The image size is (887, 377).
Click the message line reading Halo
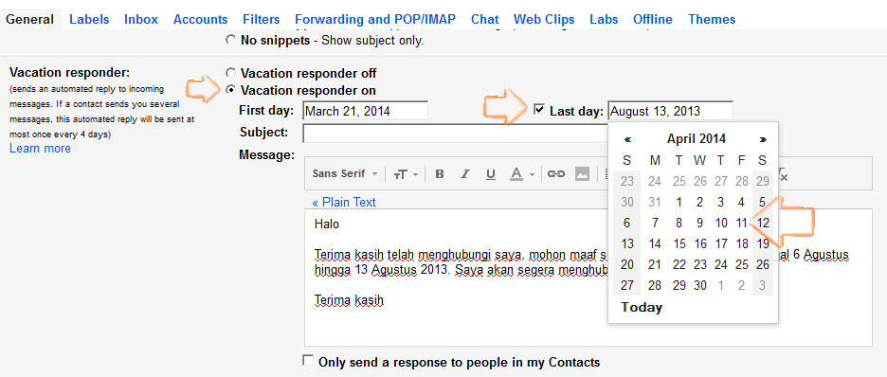pos(326,224)
